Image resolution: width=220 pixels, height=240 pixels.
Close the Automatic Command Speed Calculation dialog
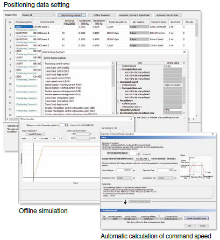point(212,134)
